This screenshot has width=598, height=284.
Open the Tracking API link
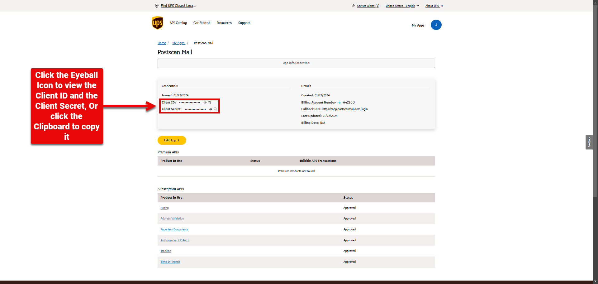pyautogui.click(x=166, y=251)
